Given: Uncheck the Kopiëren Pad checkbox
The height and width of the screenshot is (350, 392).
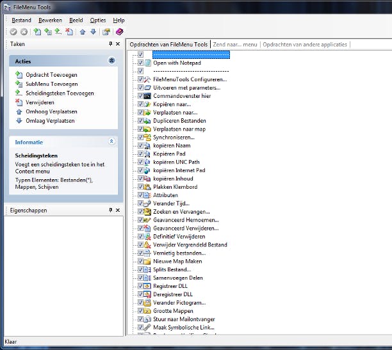Looking at the screenshot, I should pyautogui.click(x=140, y=154).
